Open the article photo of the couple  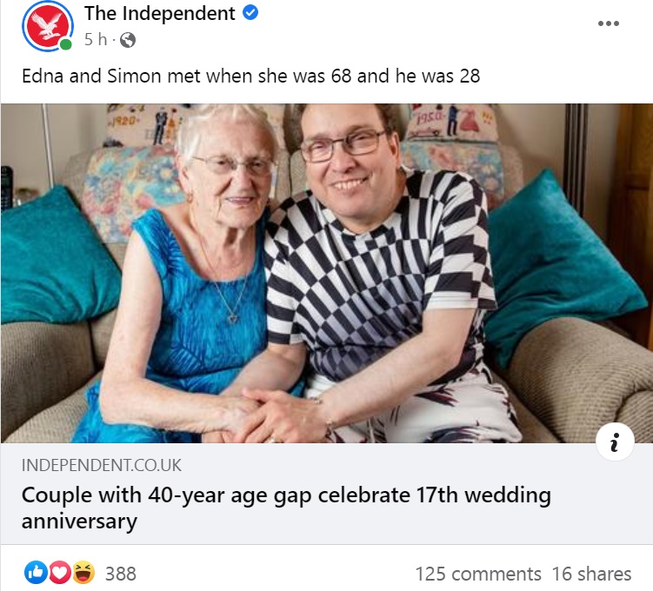(327, 273)
